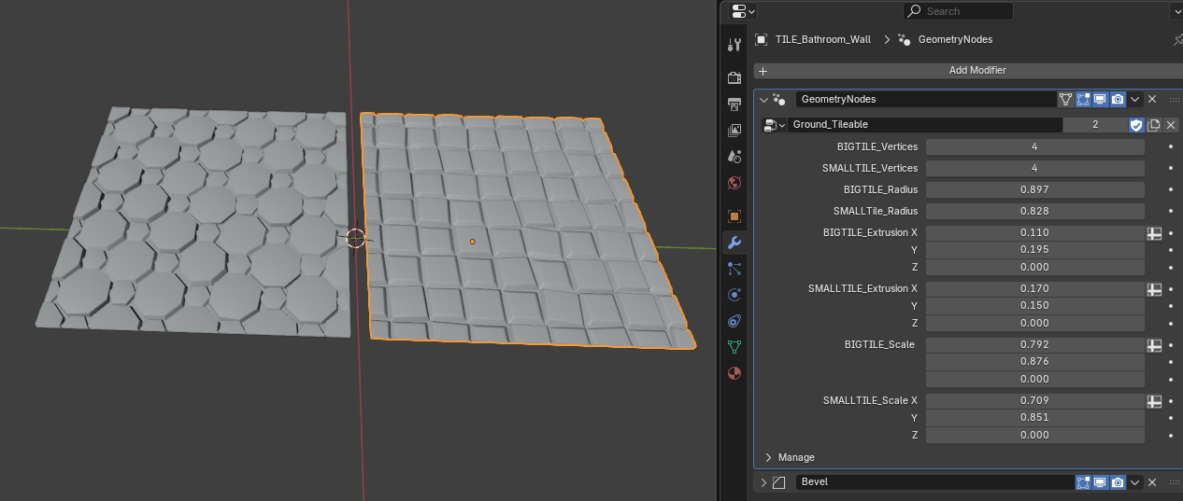The image size is (1183, 501).
Task: Open the Material properties tab
Action: coord(734,373)
